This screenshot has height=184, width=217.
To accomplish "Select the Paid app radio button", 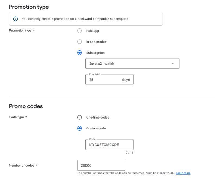I will pyautogui.click(x=79, y=31).
